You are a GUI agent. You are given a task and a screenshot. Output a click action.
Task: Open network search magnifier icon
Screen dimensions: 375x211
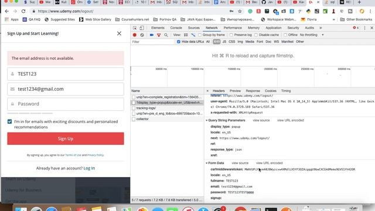(166, 35)
